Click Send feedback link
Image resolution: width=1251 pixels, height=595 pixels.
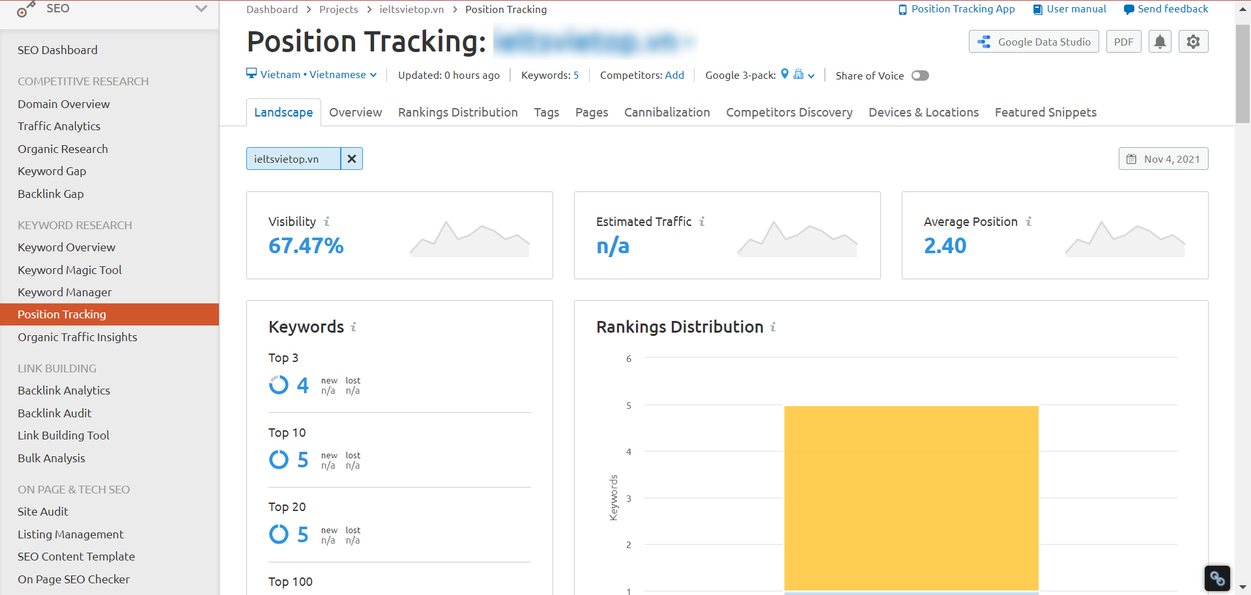pos(1166,9)
